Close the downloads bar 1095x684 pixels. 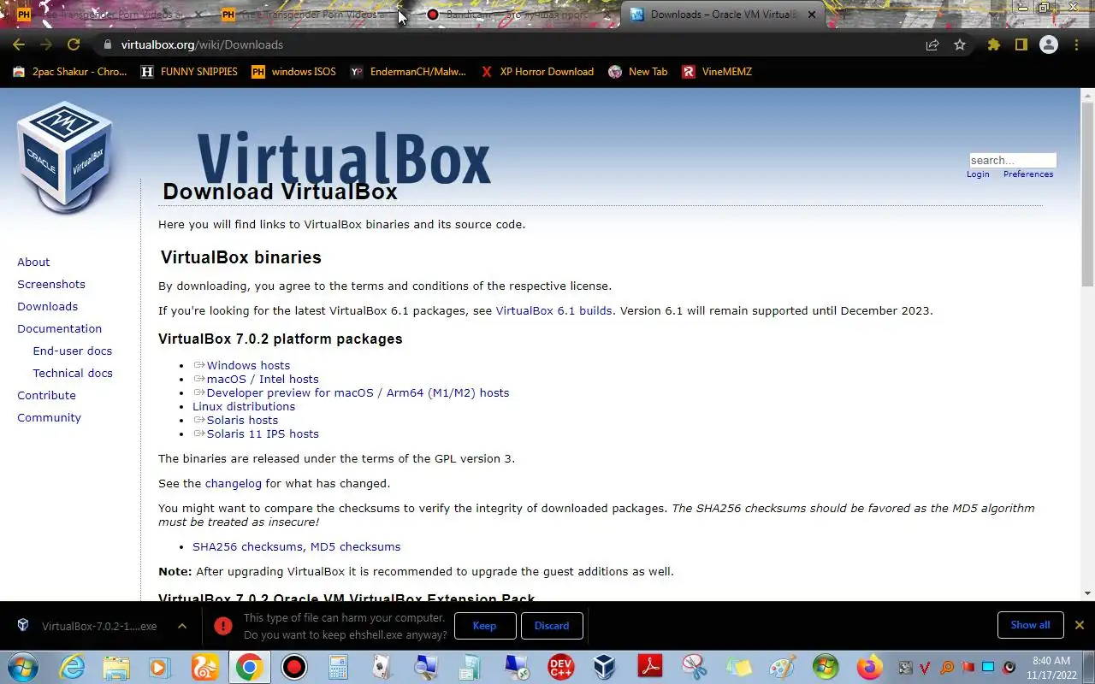pyautogui.click(x=1080, y=625)
